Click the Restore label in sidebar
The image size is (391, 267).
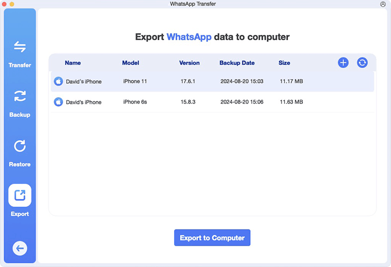20,164
